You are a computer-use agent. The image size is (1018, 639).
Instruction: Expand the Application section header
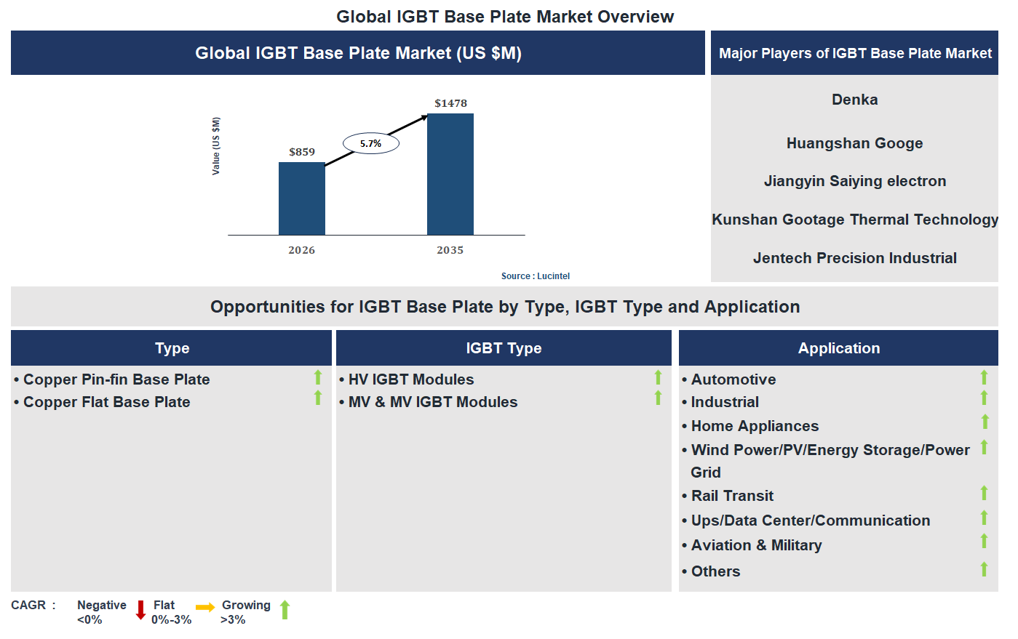point(838,347)
